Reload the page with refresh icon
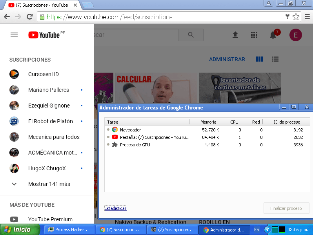This screenshot has height=235, width=313. (x=30, y=17)
